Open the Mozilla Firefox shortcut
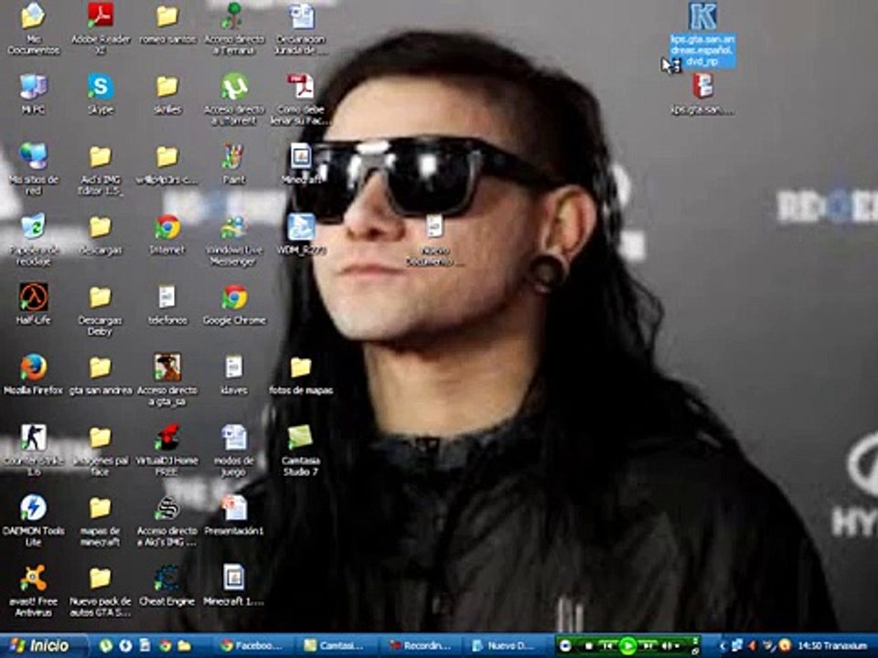 [34, 367]
